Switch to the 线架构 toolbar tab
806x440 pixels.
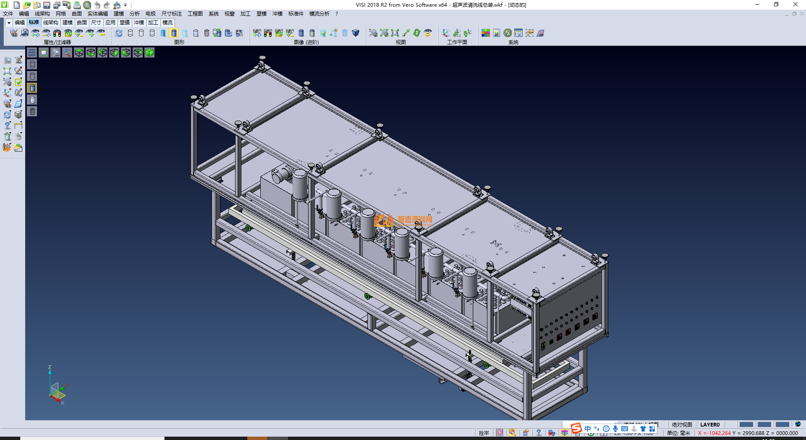[x=50, y=23]
